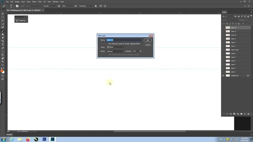Close the open document tab
The height and width of the screenshot is (142, 253).
(x=43, y=10)
